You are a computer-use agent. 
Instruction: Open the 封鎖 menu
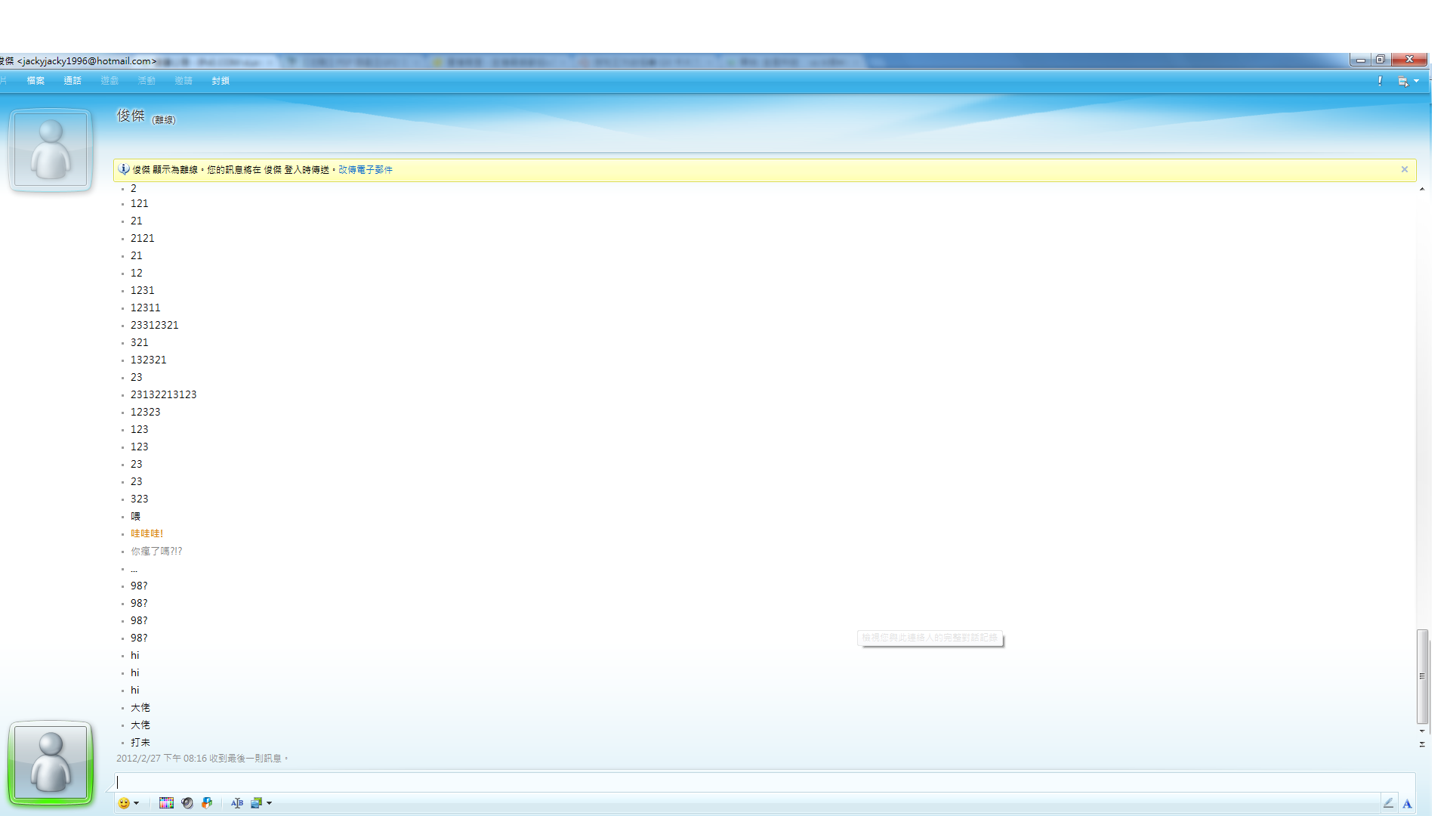(x=221, y=81)
